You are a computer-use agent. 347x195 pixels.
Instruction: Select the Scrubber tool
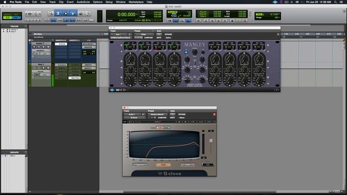(81, 14)
